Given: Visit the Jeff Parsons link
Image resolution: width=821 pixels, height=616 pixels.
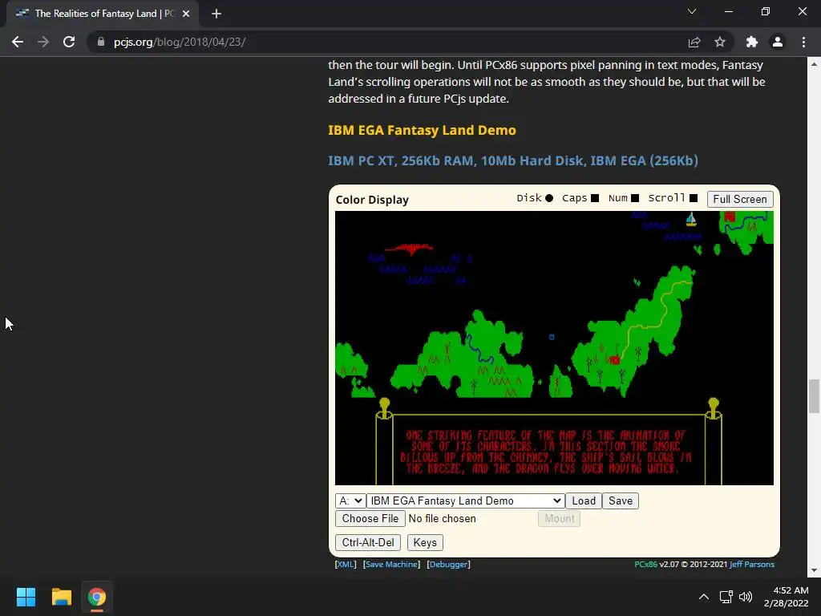Looking at the screenshot, I should [752, 564].
